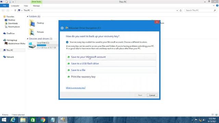The image size is (219, 123).
Task: Click the Explorer forward navigation arrow
Action: (8, 11)
